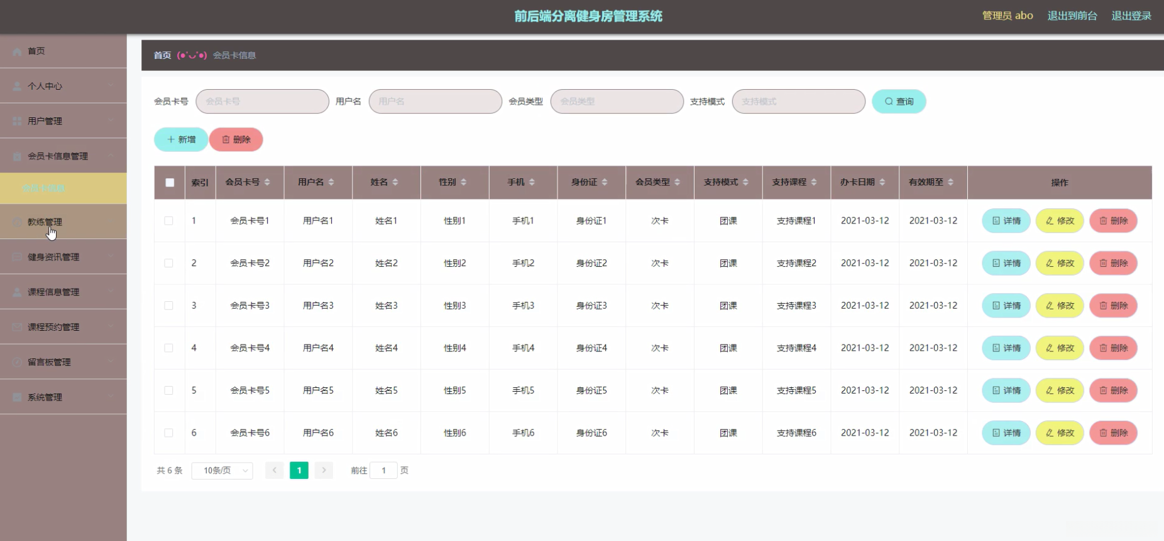This screenshot has height=541, width=1164.
Task: Click the 支持课程4 table cell
Action: 796,348
